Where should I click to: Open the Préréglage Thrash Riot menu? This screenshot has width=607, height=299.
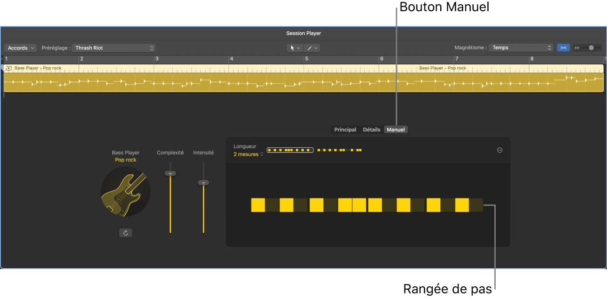[114, 48]
